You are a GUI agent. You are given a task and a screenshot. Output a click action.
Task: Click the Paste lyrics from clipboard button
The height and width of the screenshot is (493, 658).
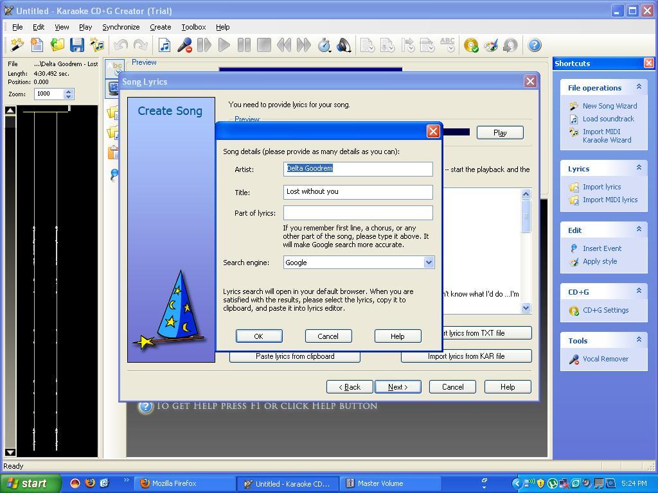[x=294, y=356]
